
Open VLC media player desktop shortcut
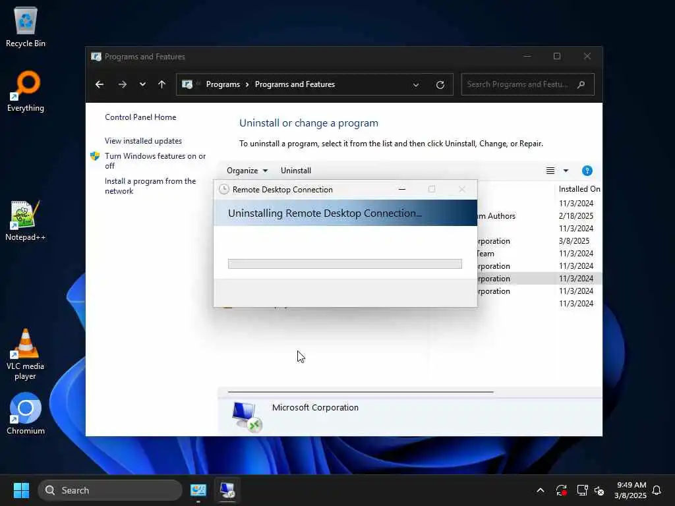pyautogui.click(x=26, y=354)
